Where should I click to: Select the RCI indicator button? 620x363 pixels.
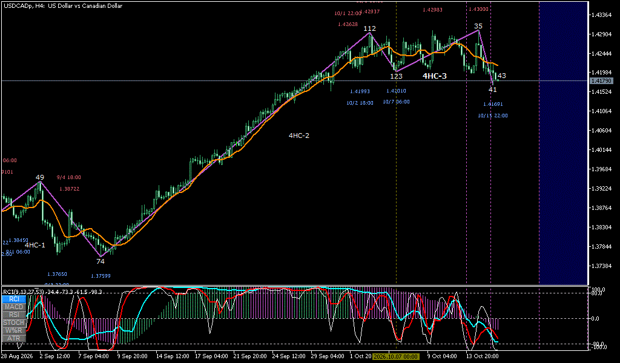[x=14, y=299]
